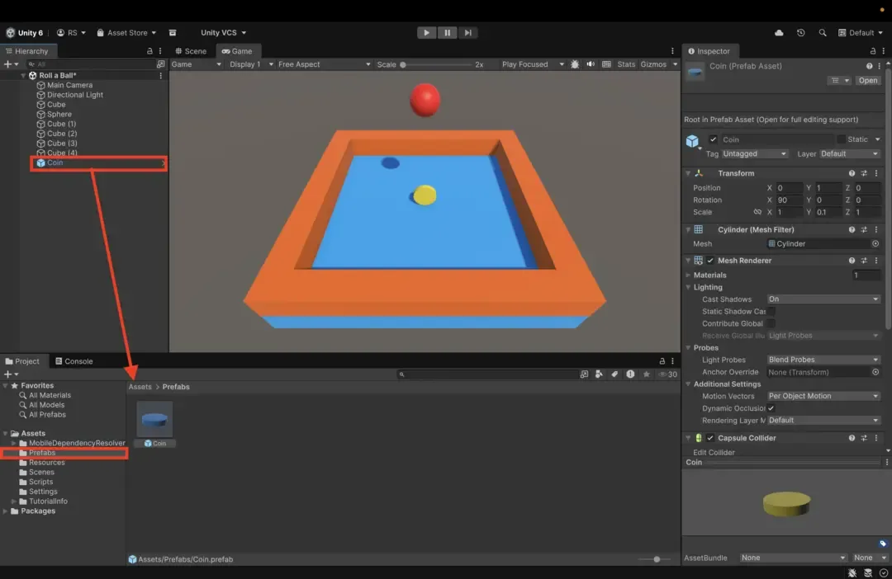The image size is (892, 579).
Task: Click the Project icon size slider
Action: tap(657, 559)
